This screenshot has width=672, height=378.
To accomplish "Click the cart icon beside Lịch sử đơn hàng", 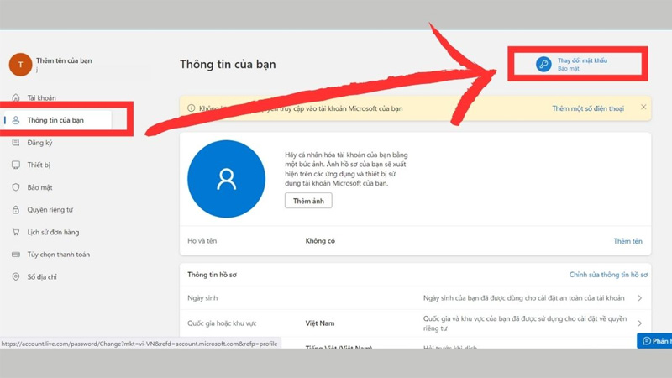I will click(16, 232).
